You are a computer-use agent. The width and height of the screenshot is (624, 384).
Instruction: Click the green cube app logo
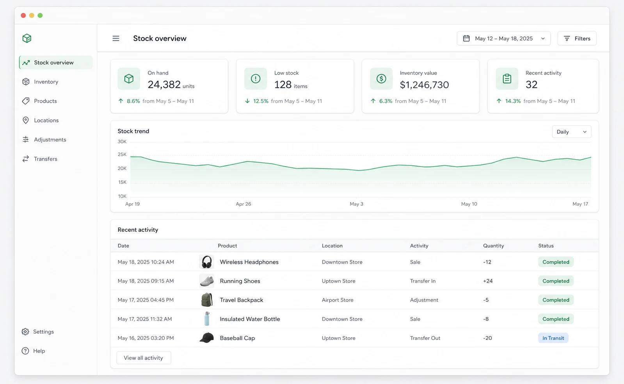pyautogui.click(x=27, y=38)
